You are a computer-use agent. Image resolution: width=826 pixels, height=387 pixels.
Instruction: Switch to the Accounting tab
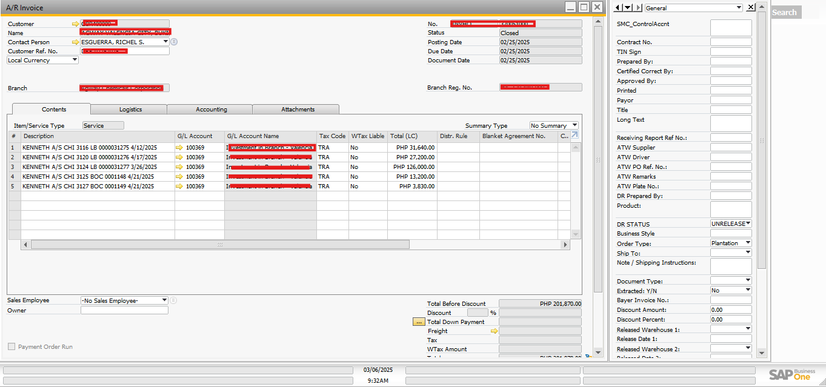[x=211, y=110]
